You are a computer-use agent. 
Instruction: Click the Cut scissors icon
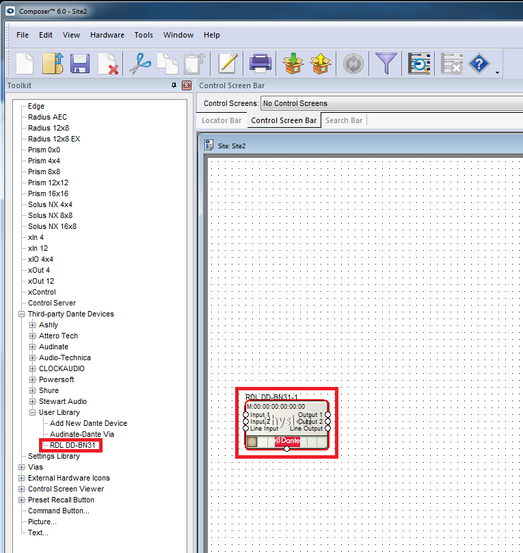[x=140, y=64]
